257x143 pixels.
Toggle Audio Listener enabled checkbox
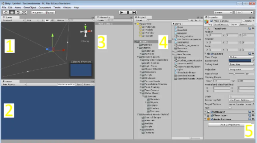tap(212, 119)
